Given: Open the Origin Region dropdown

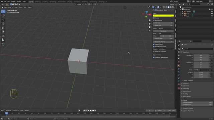Looking at the screenshot, I should tap(166, 29).
